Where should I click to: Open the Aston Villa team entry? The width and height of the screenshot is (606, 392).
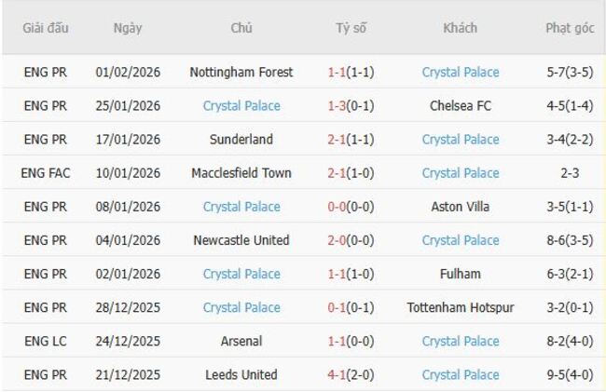[460, 207]
